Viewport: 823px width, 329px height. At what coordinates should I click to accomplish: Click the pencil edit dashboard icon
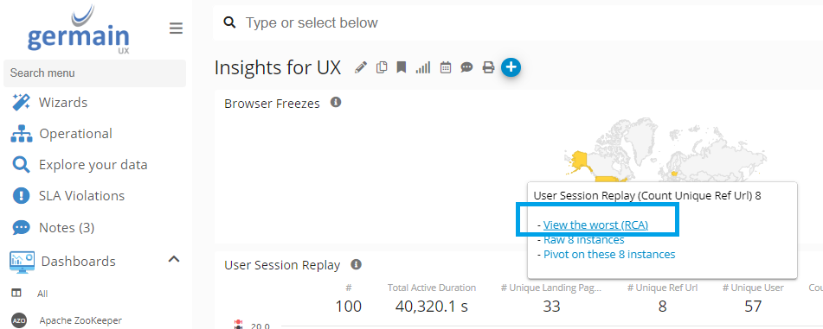[x=361, y=67]
